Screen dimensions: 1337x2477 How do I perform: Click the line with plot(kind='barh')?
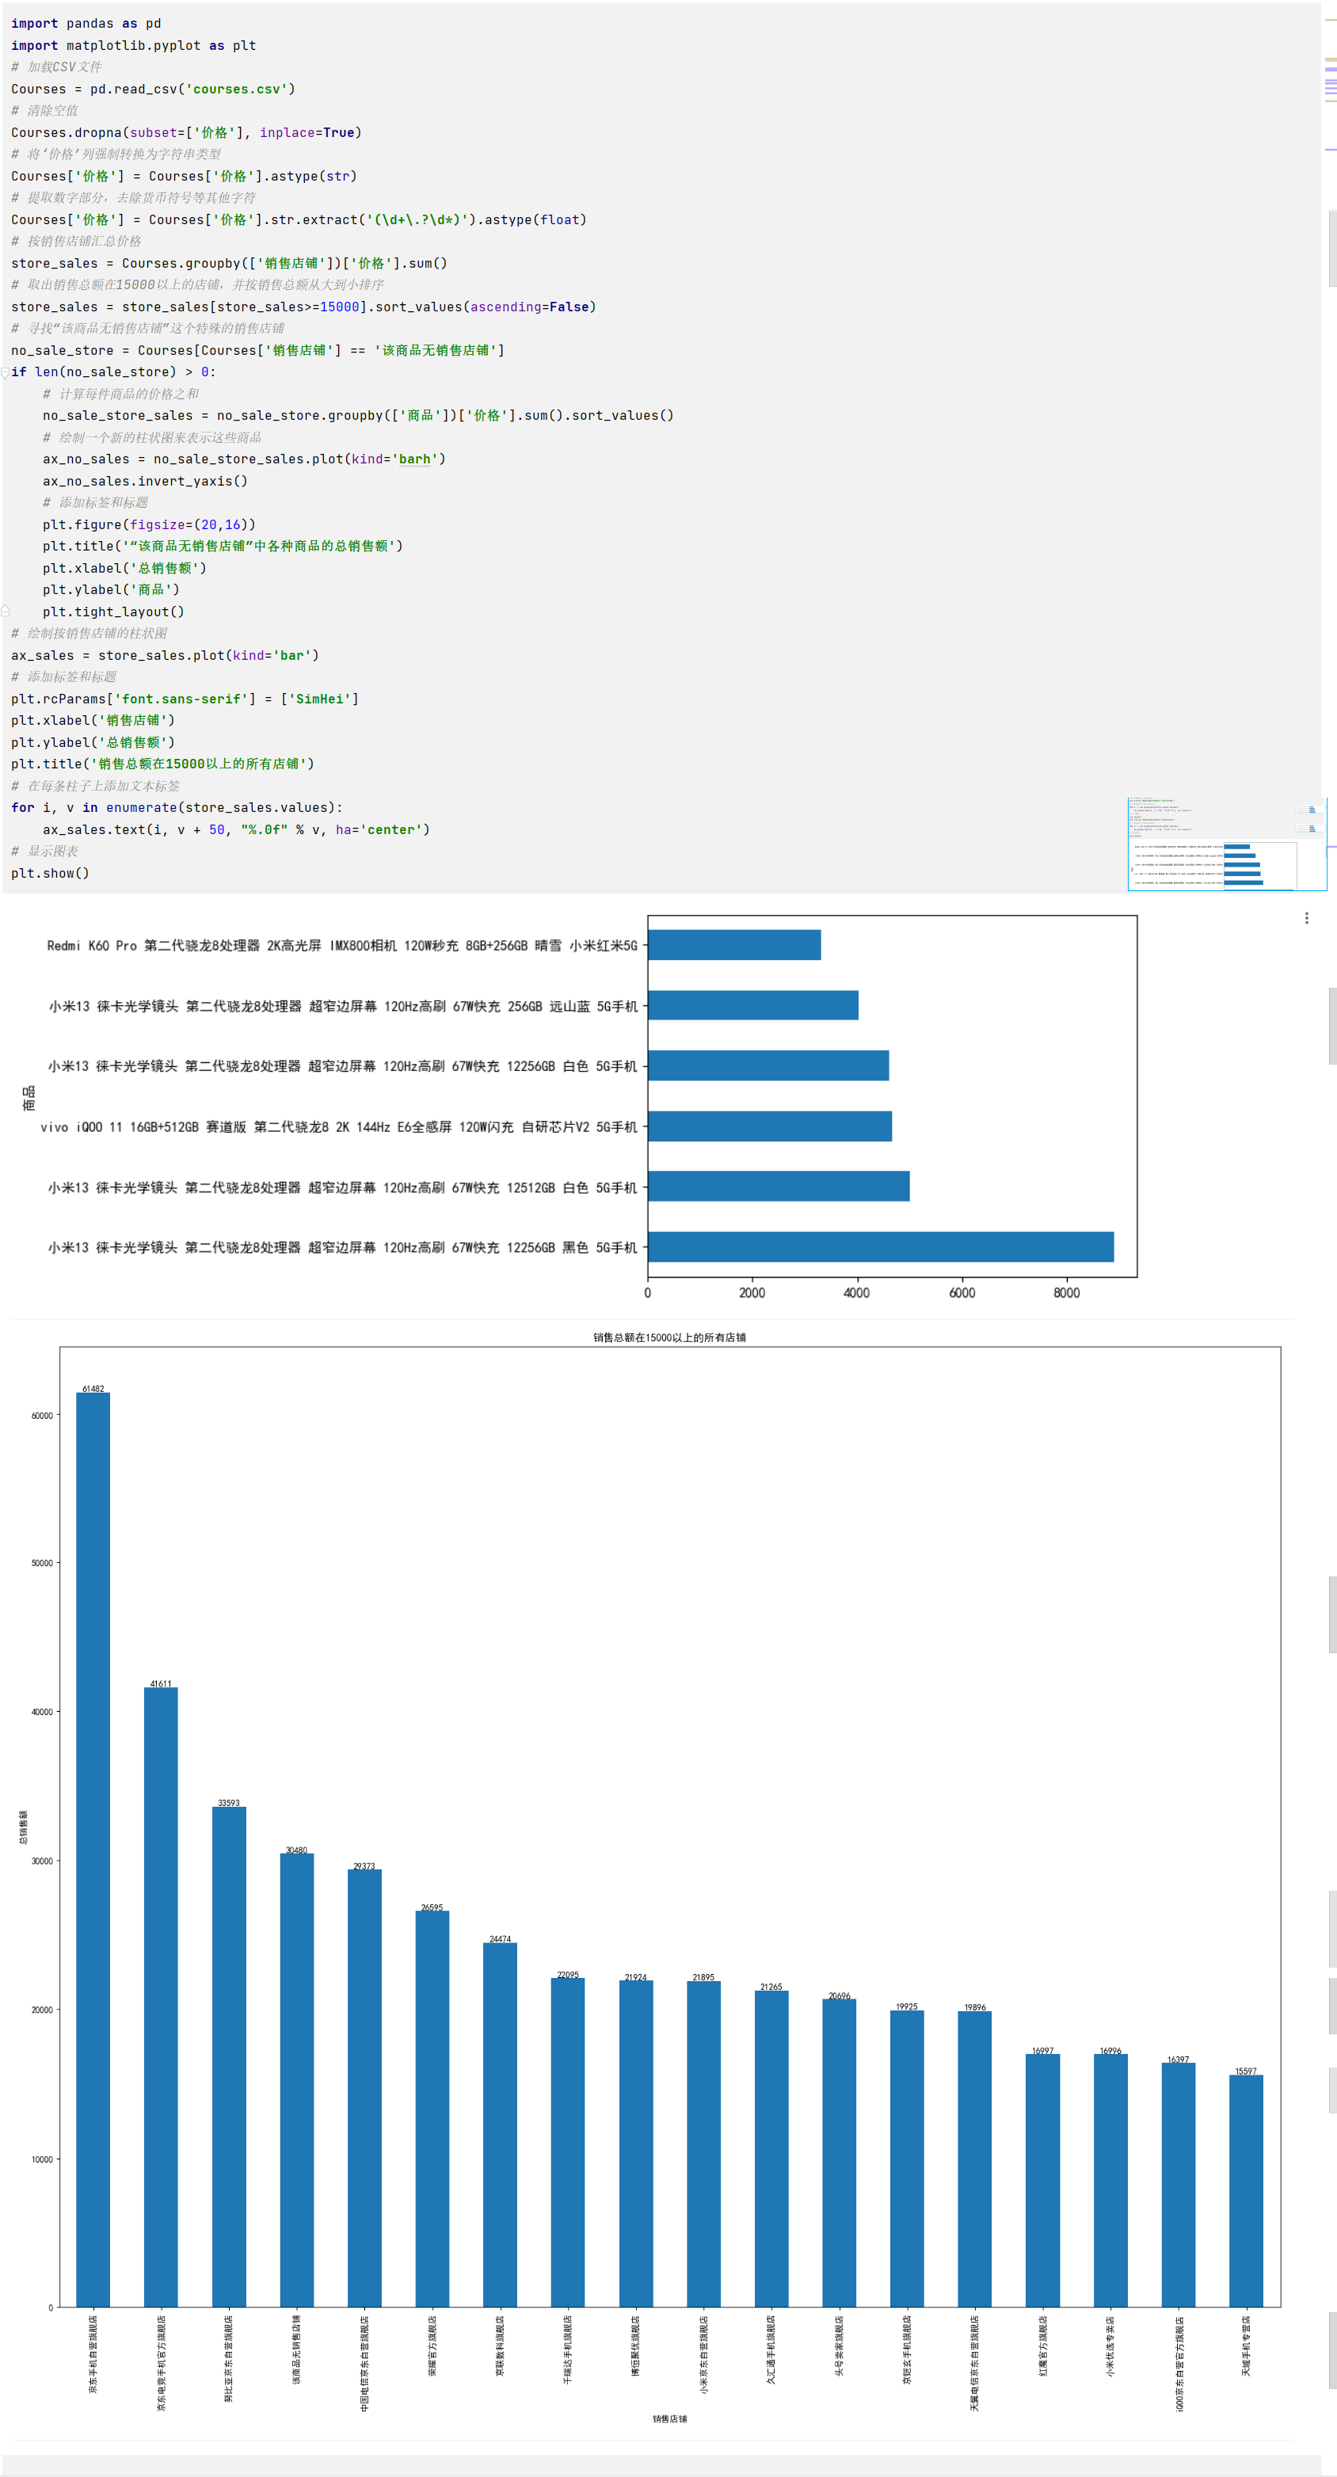click(244, 459)
